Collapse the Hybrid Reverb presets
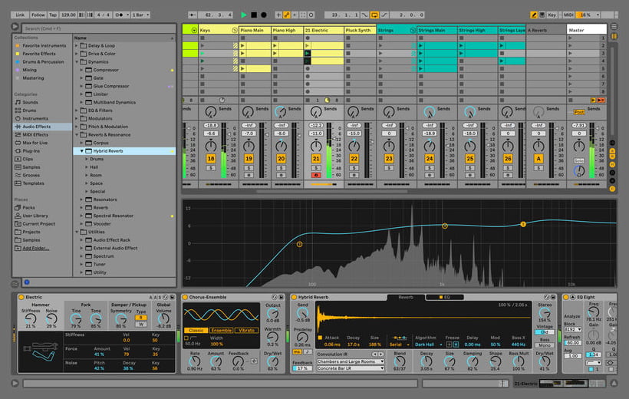The width and height of the screenshot is (629, 399). point(82,151)
